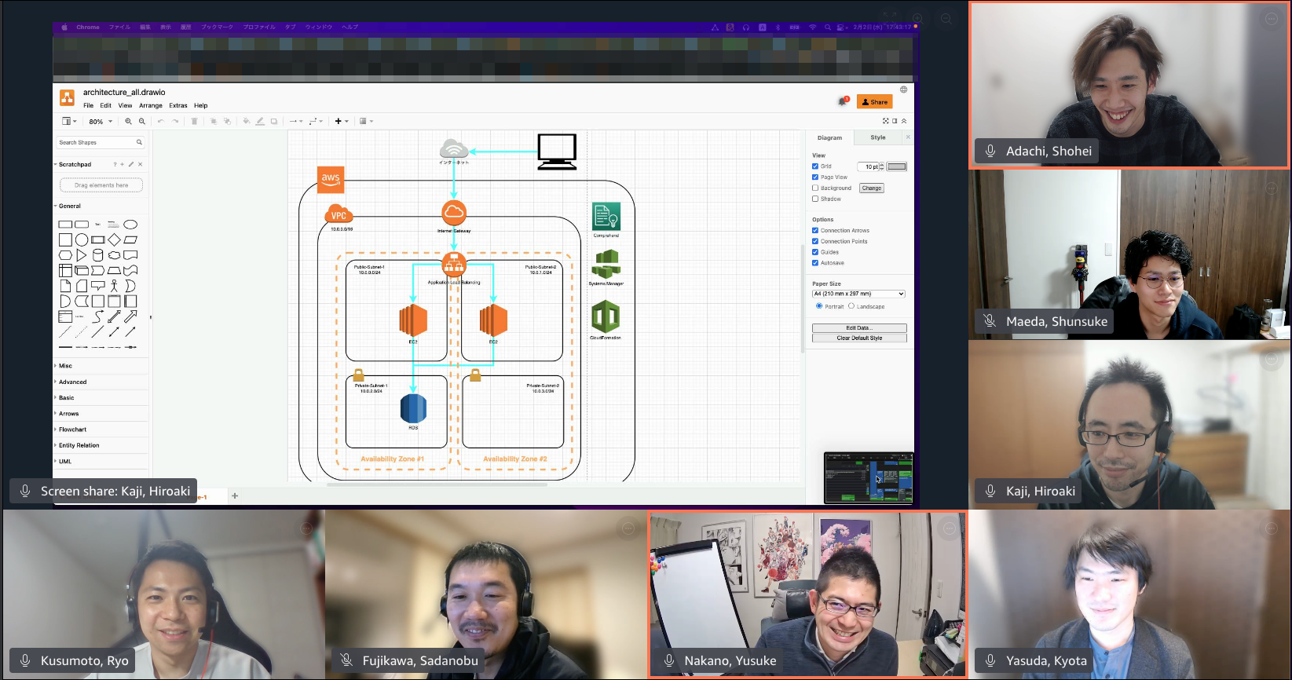Viewport: 1292px width, 680px height.
Task: Click the Fill Color bucket icon
Action: tap(246, 121)
